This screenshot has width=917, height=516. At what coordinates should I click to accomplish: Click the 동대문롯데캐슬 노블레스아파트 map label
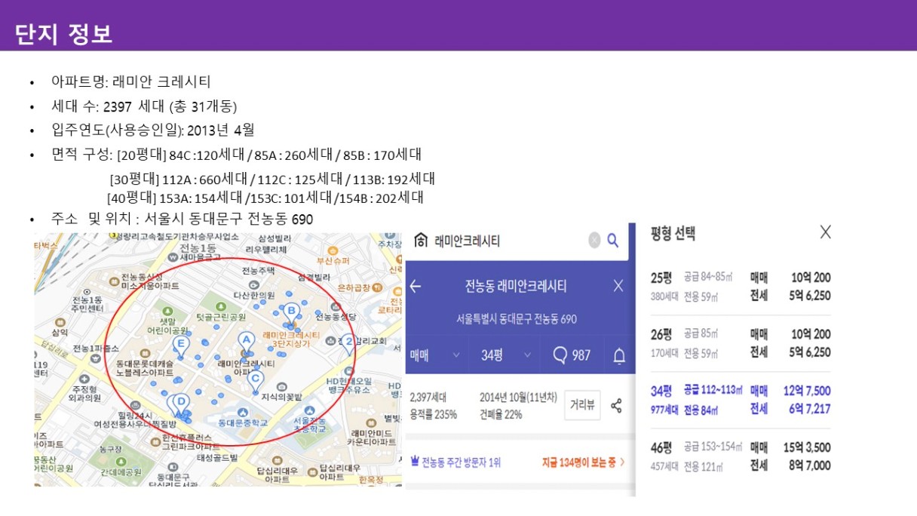[146, 368]
